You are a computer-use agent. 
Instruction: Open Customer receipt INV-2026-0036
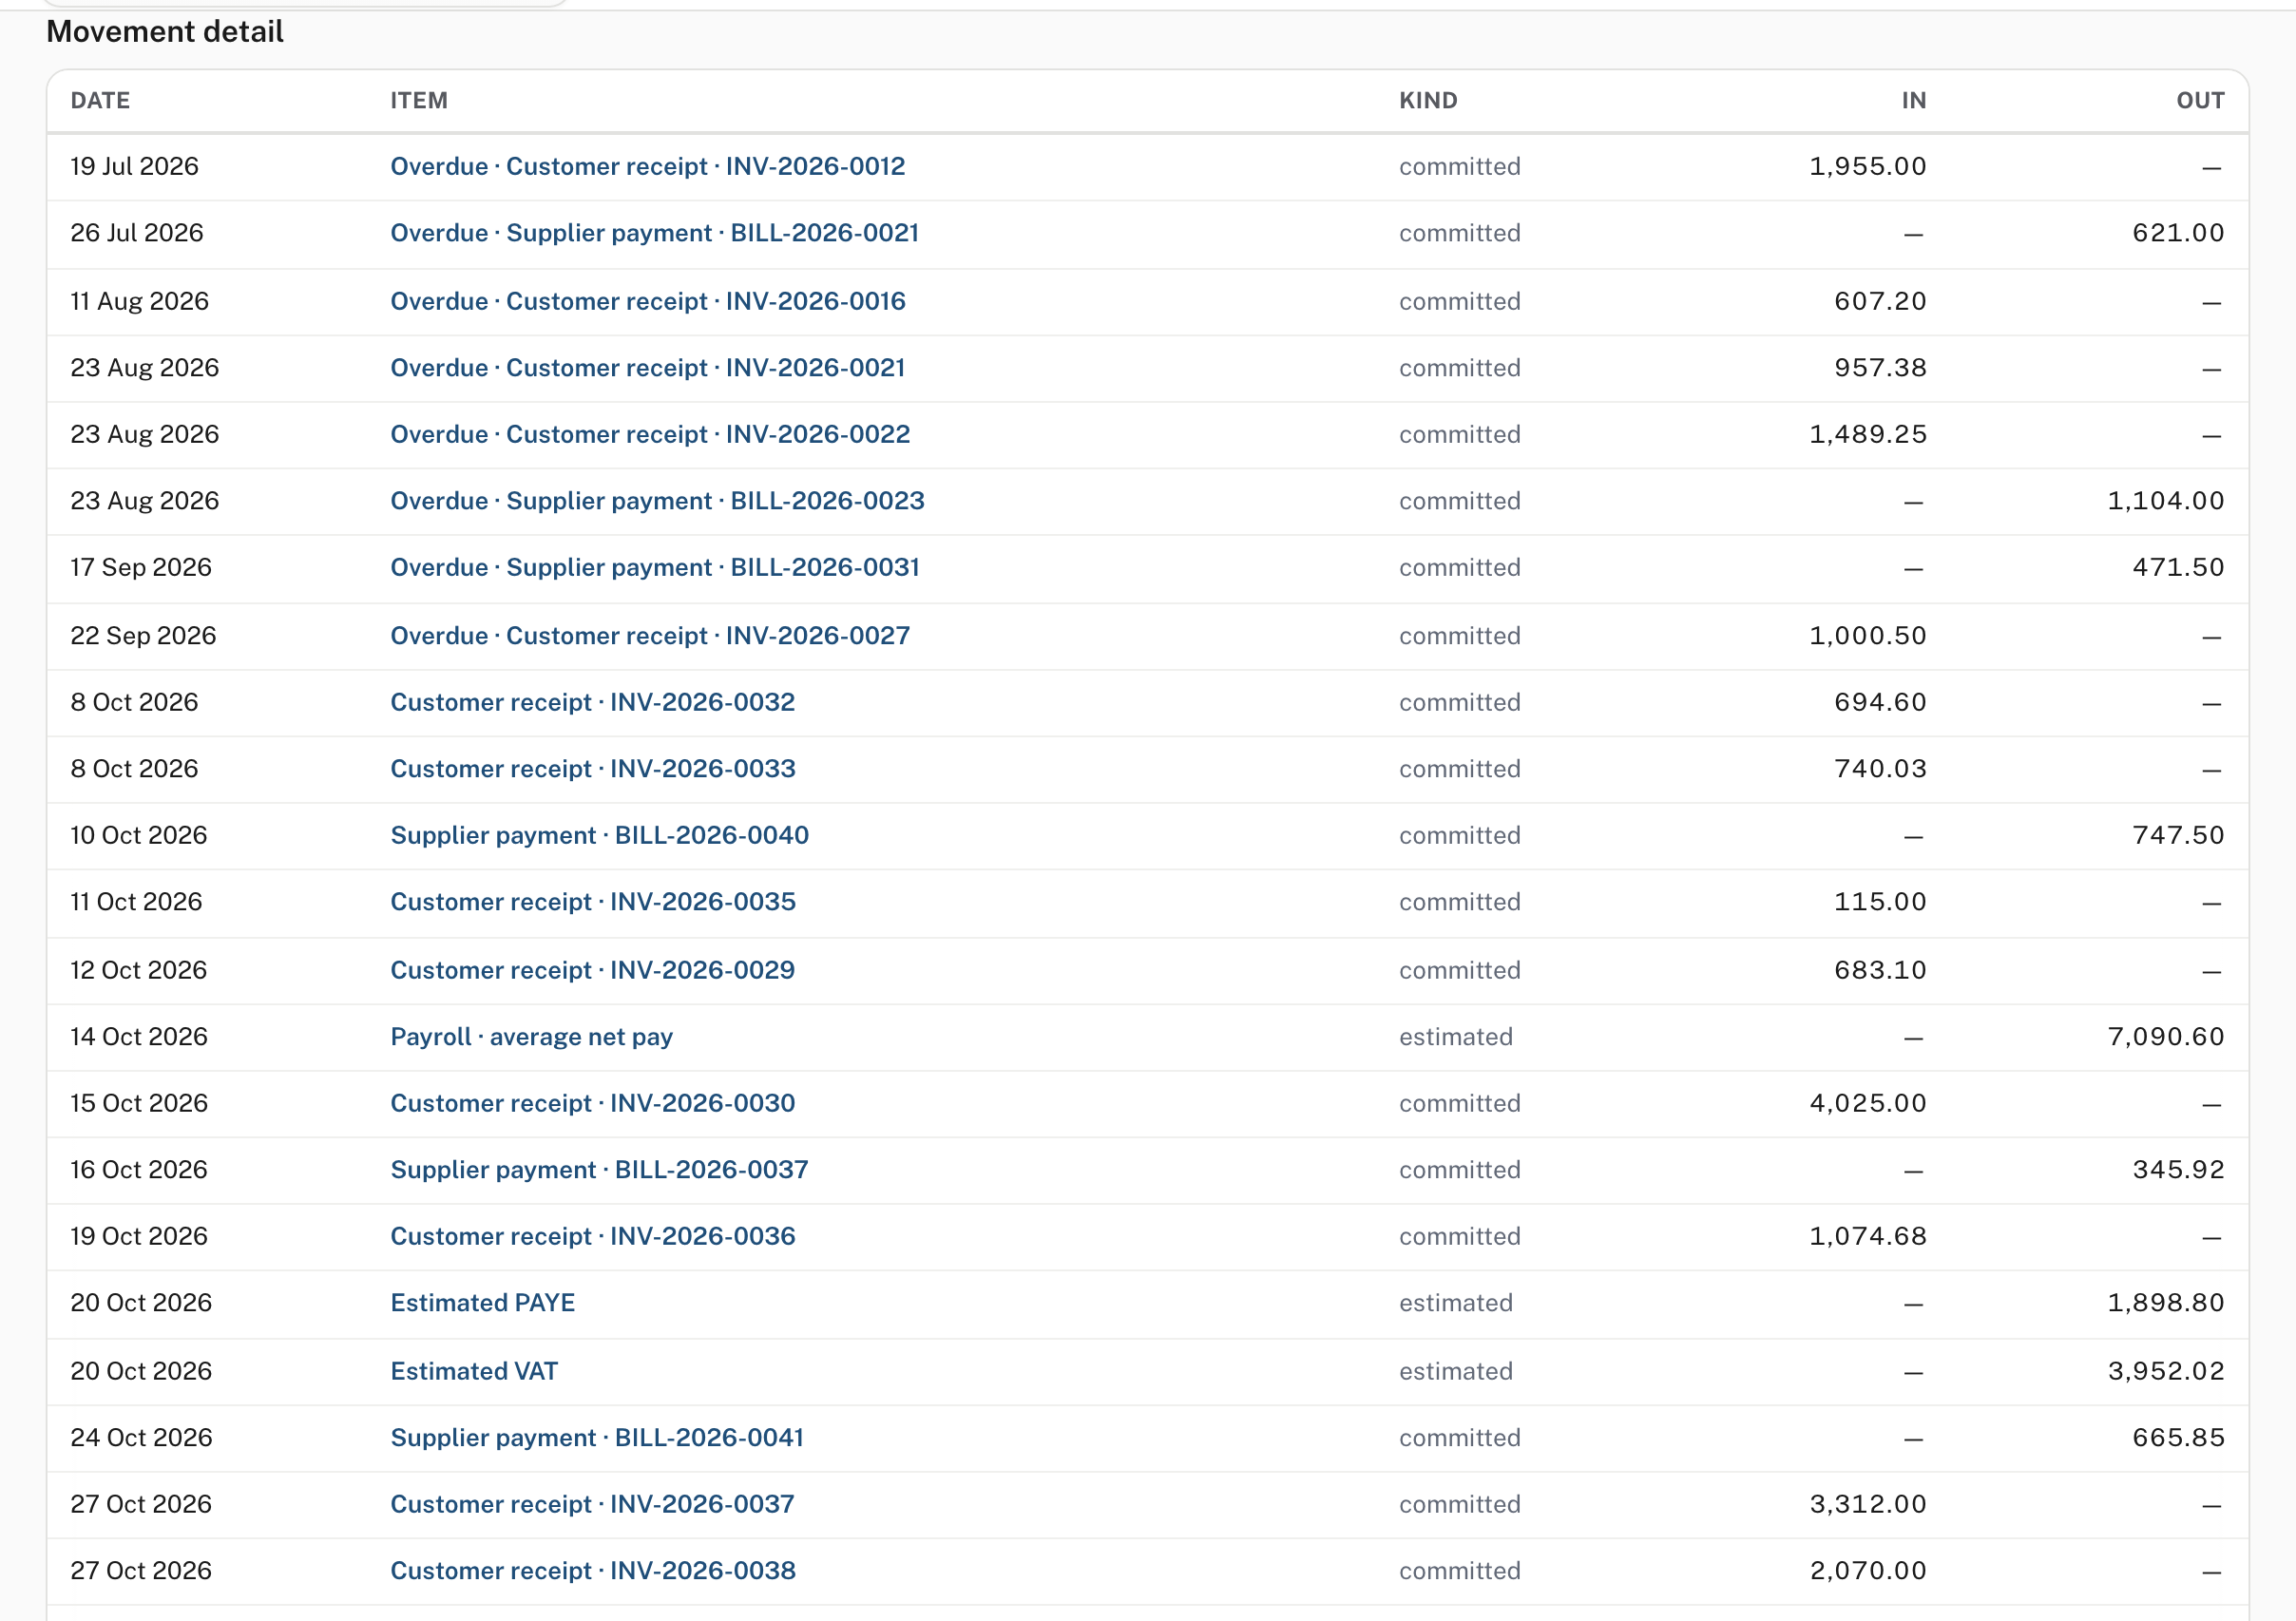pos(592,1236)
